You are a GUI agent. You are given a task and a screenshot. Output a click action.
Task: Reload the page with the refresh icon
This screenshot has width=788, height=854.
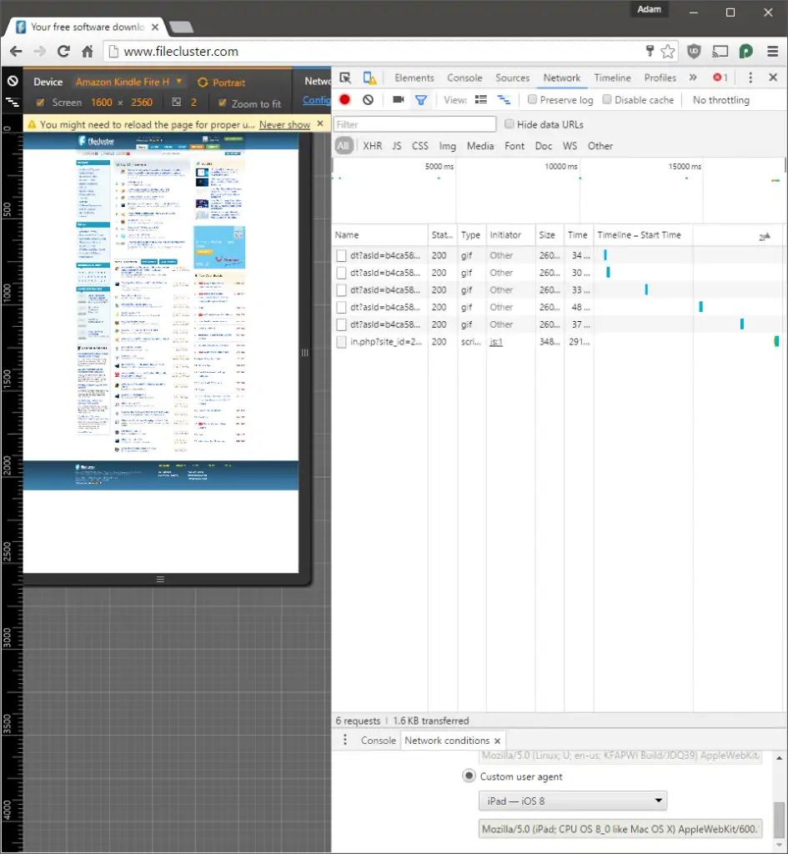pos(63,51)
